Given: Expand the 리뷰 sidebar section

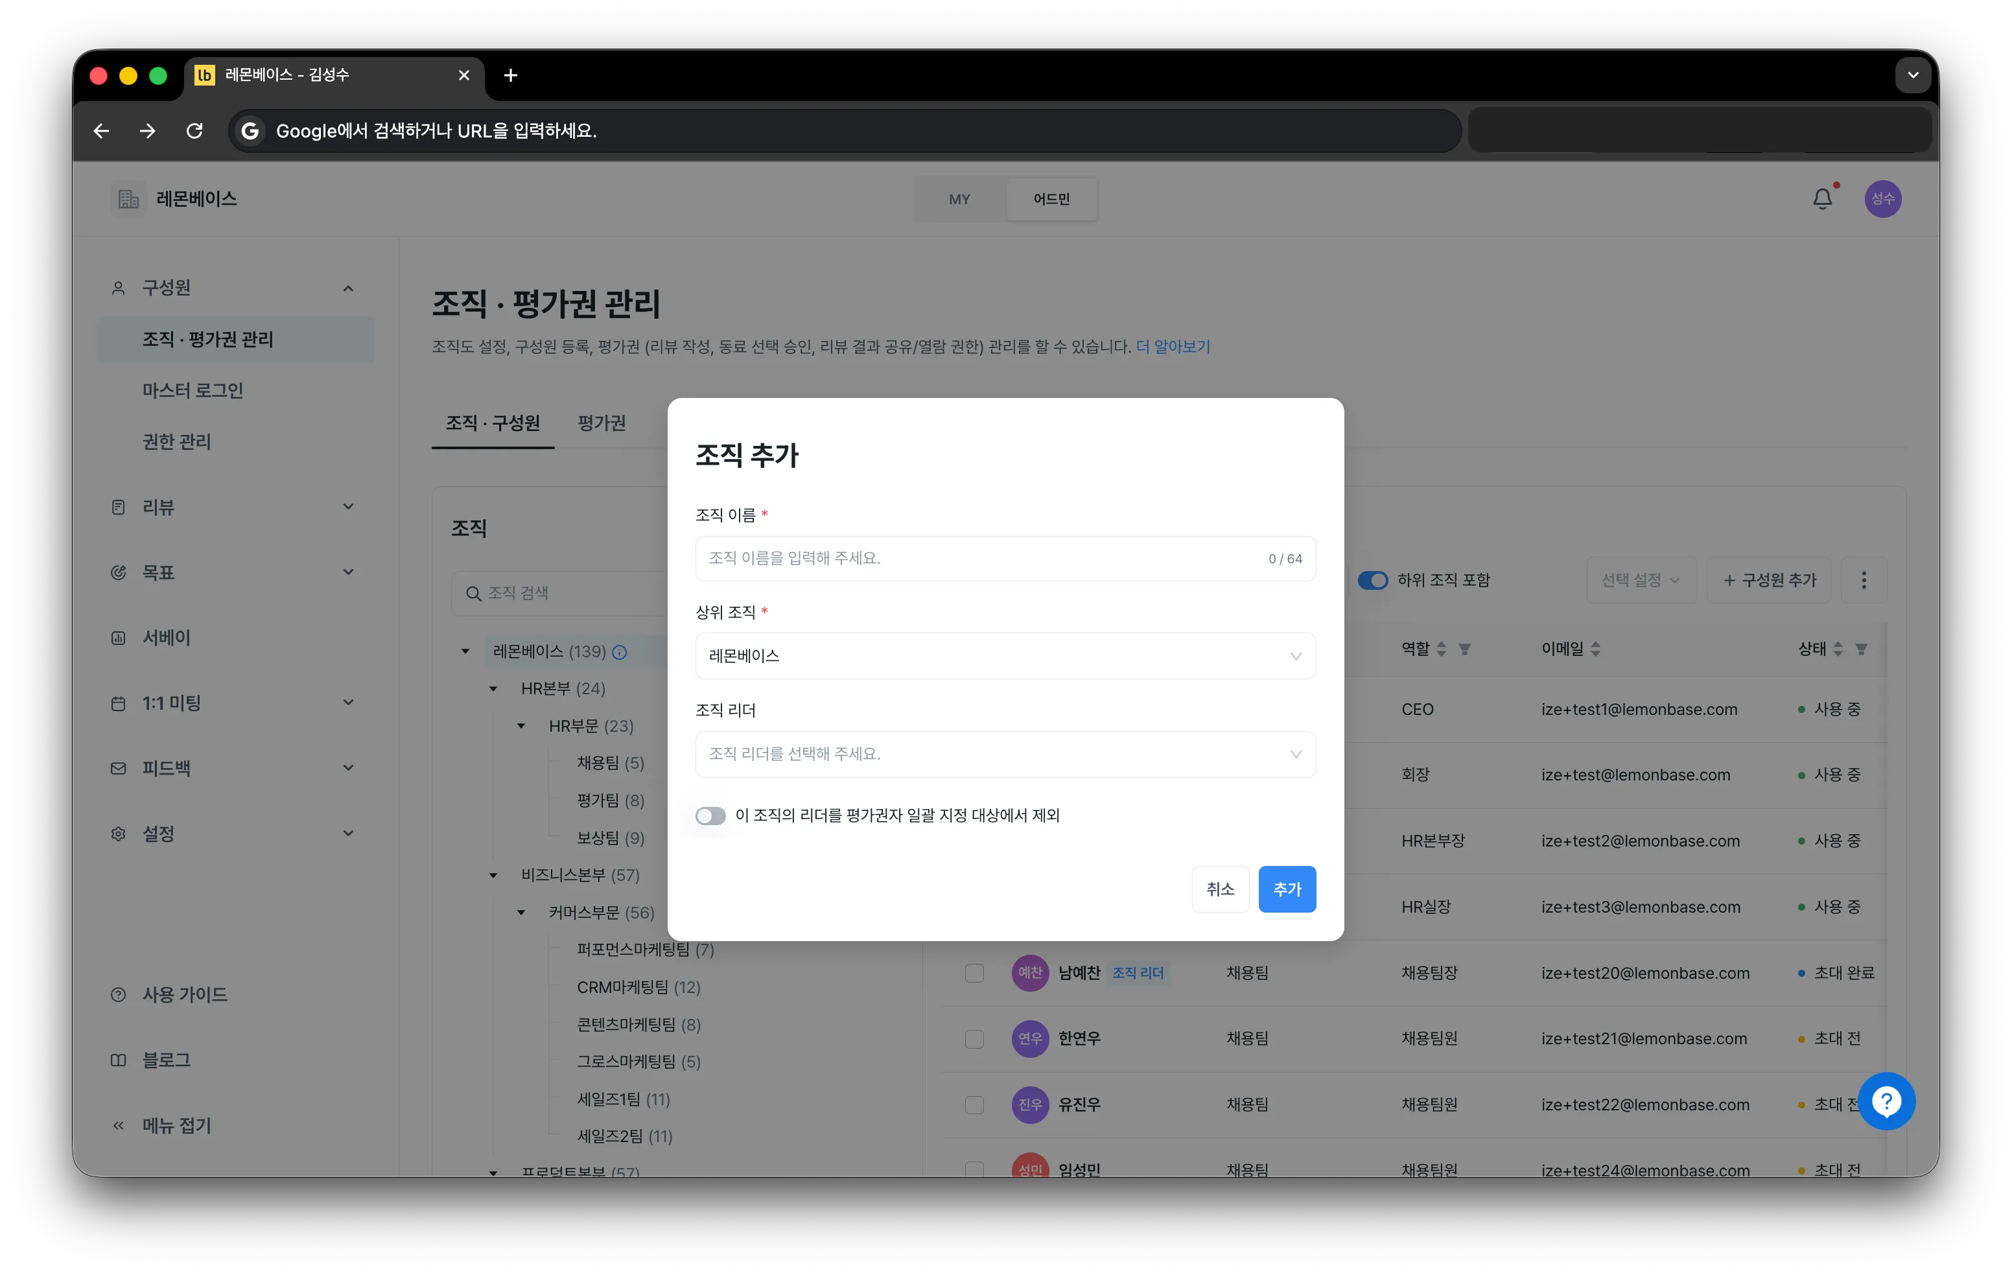Looking at the screenshot, I should point(349,506).
